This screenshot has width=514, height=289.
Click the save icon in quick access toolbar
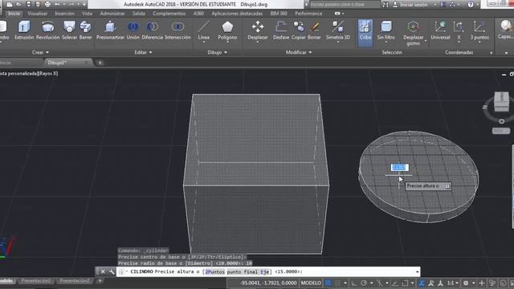pyautogui.click(x=29, y=4)
